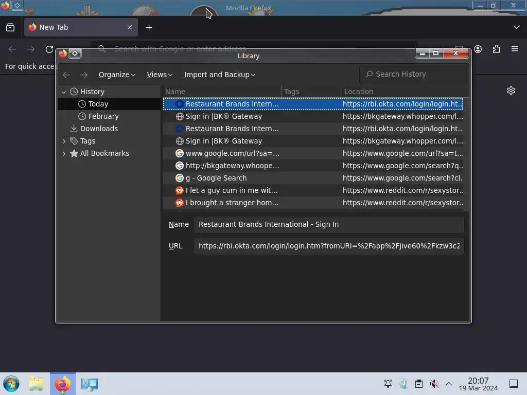Open the Windows Start menu orb
The width and height of the screenshot is (527, 395).
(11, 384)
